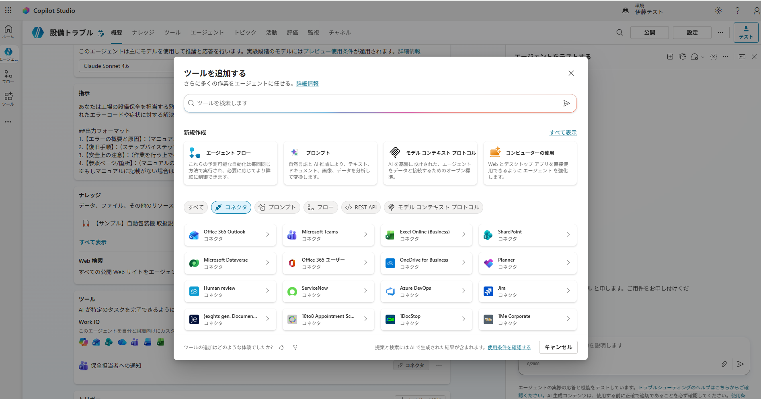Switch to the チャネル tab
Image resolution: width=761 pixels, height=399 pixels.
coord(340,33)
